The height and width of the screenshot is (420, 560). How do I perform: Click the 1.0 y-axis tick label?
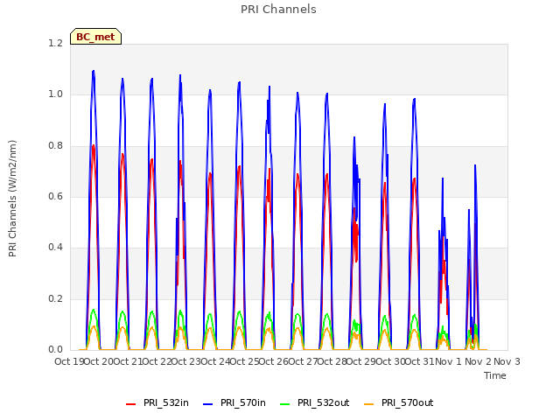coord(55,94)
